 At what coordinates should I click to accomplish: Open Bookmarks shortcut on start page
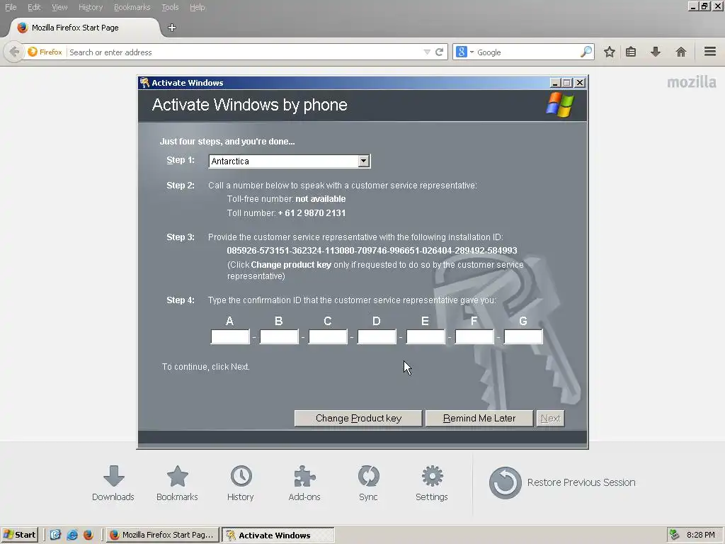[177, 483]
